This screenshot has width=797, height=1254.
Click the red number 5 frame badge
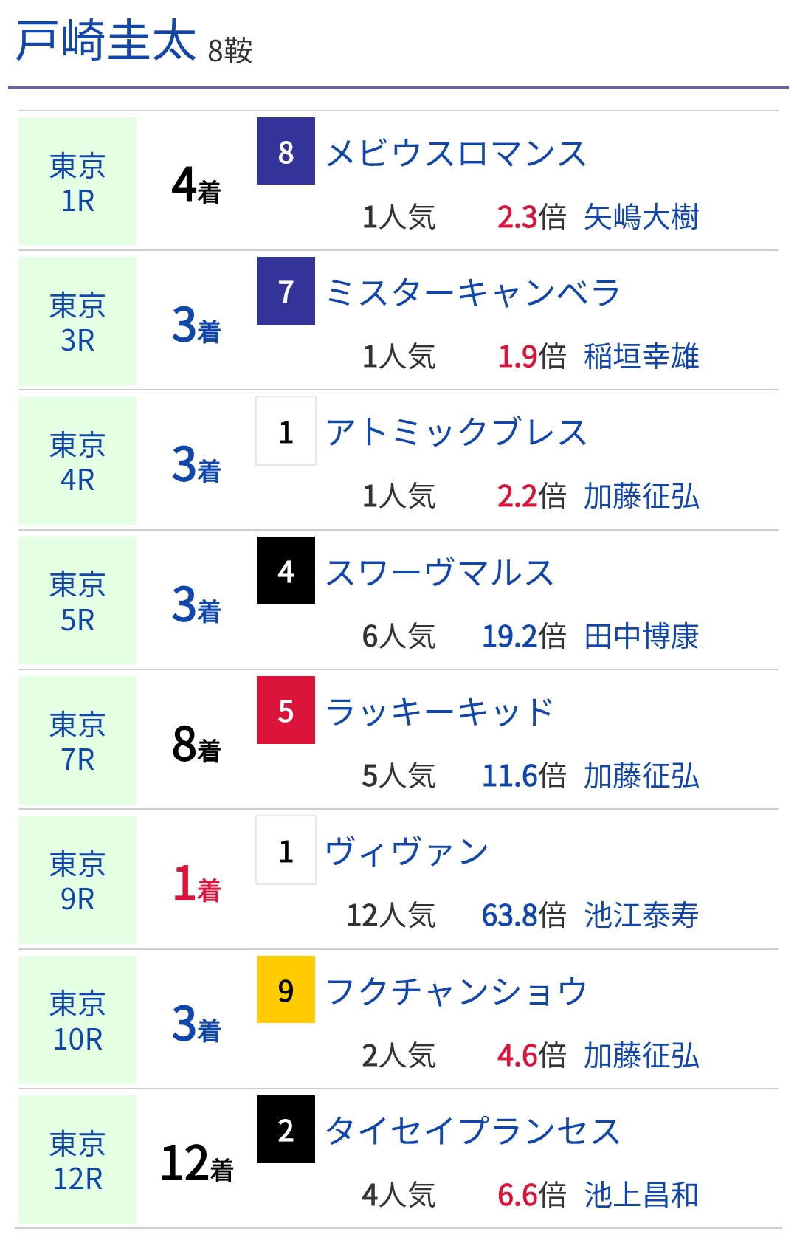pos(286,710)
